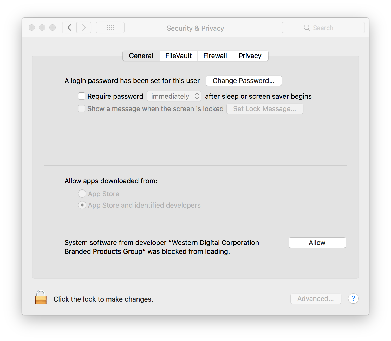Show all preferences with the grid button
The image size is (391, 341).
110,28
